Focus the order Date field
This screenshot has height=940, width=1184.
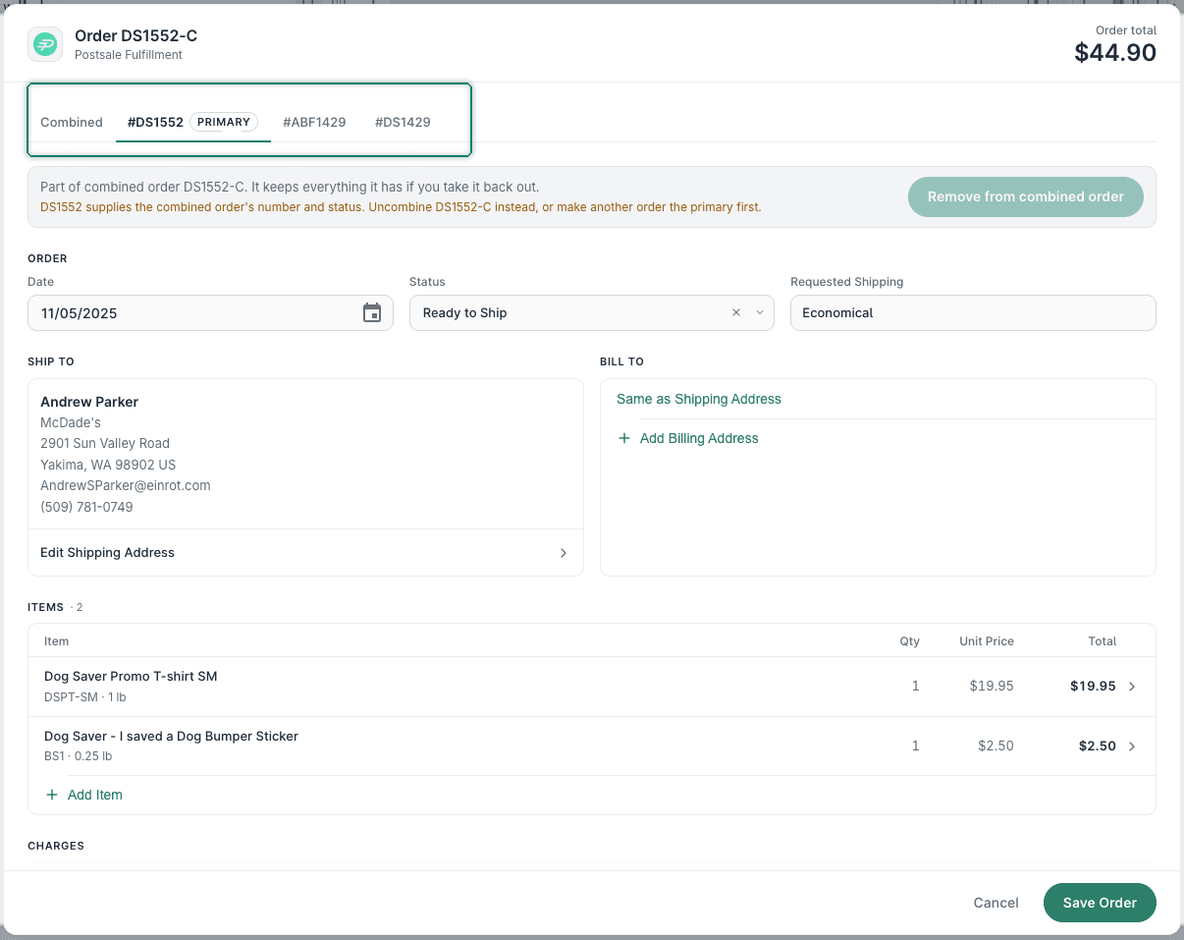(x=210, y=313)
